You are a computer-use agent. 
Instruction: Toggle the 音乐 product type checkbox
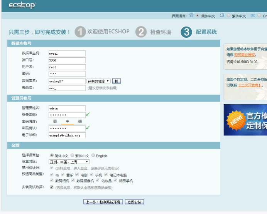pos(63,174)
